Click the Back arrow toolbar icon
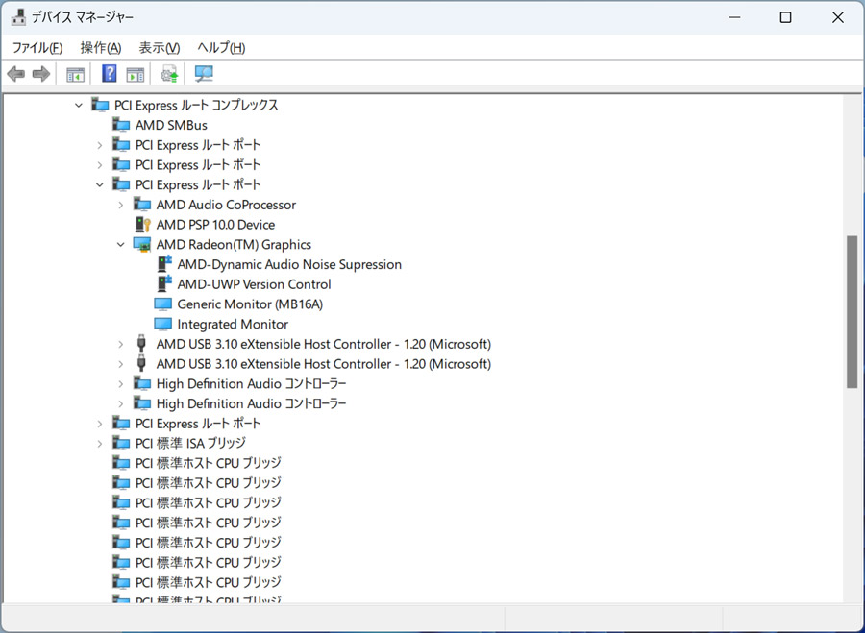Image resolution: width=865 pixels, height=633 pixels. point(16,73)
